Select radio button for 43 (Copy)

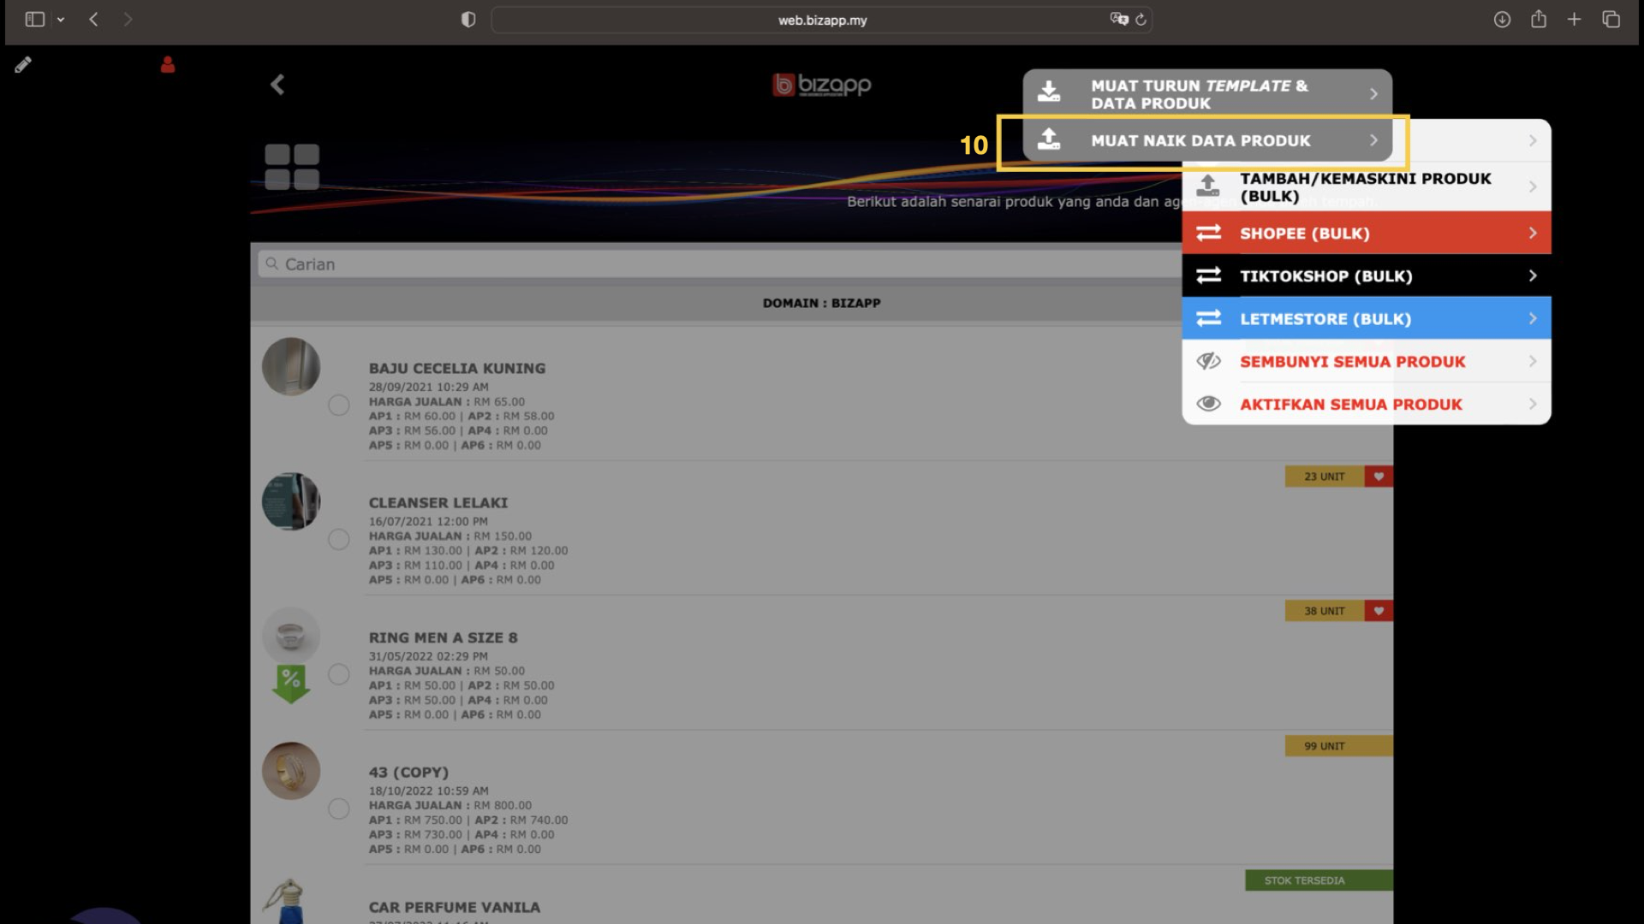339,808
